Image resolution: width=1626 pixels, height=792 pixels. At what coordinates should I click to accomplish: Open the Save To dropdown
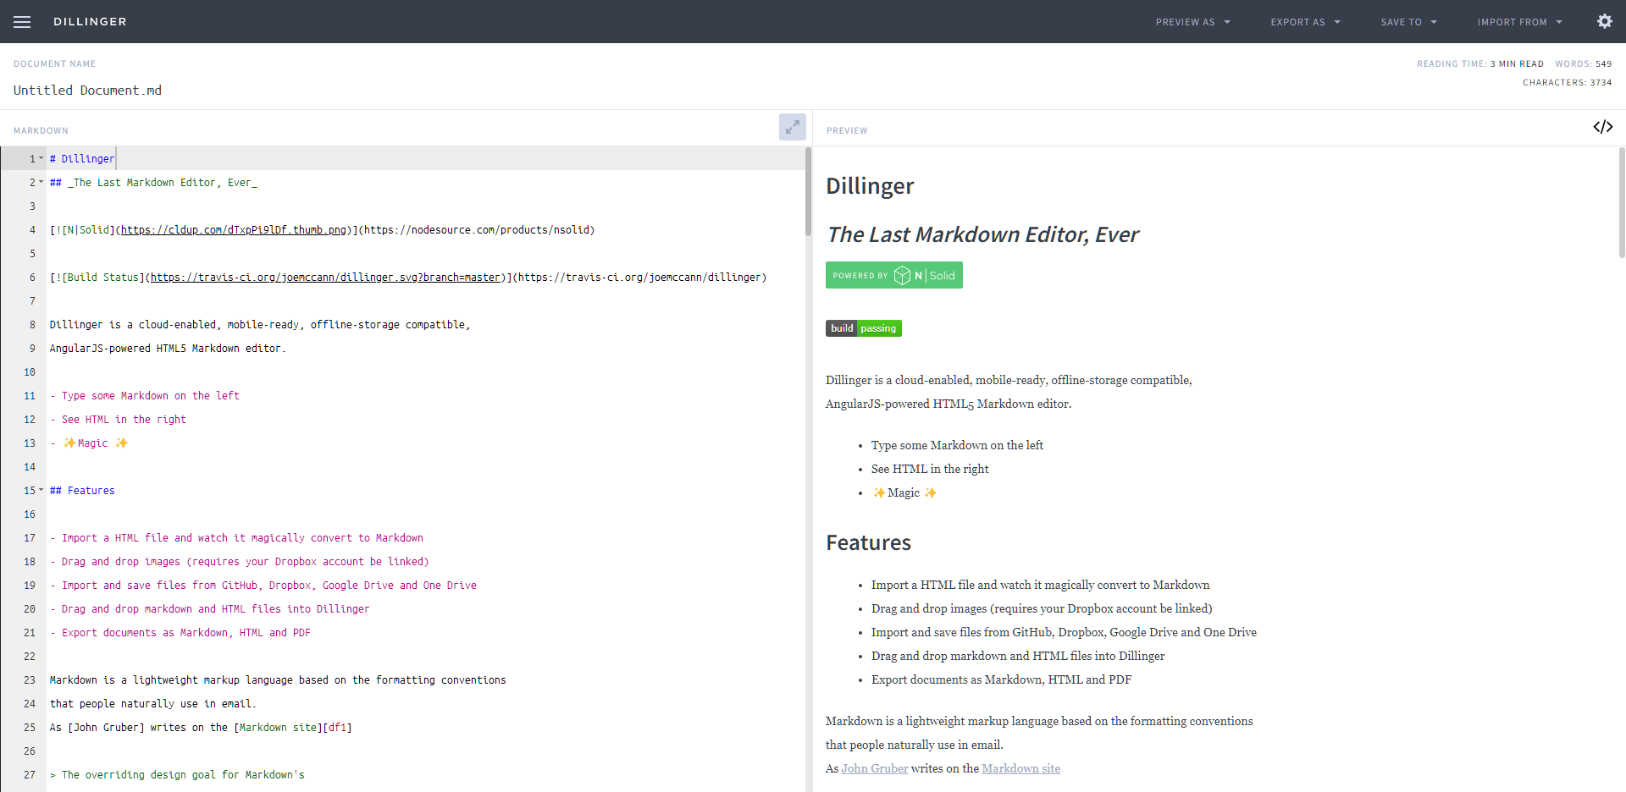click(x=1408, y=22)
